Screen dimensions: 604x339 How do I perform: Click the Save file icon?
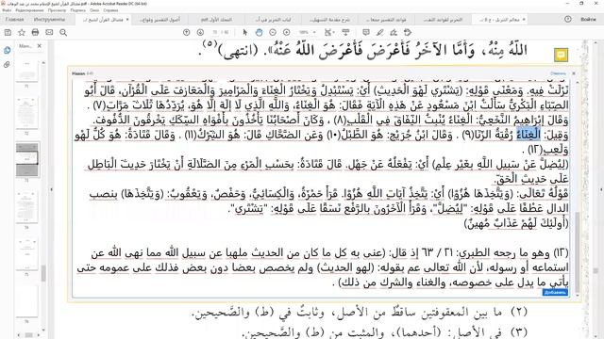(8, 33)
